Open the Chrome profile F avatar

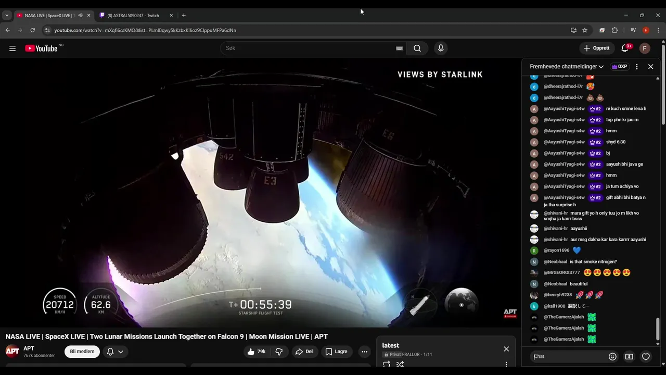[646, 30]
